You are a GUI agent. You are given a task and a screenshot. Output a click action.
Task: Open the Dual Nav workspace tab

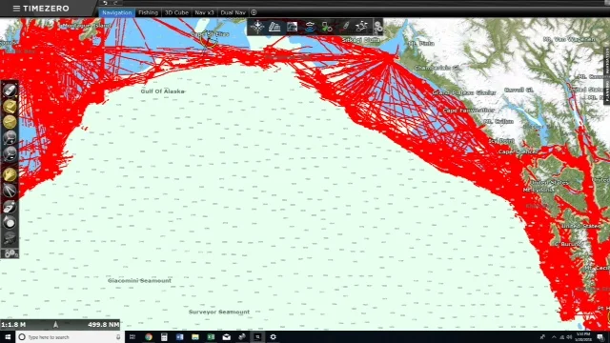tap(233, 12)
